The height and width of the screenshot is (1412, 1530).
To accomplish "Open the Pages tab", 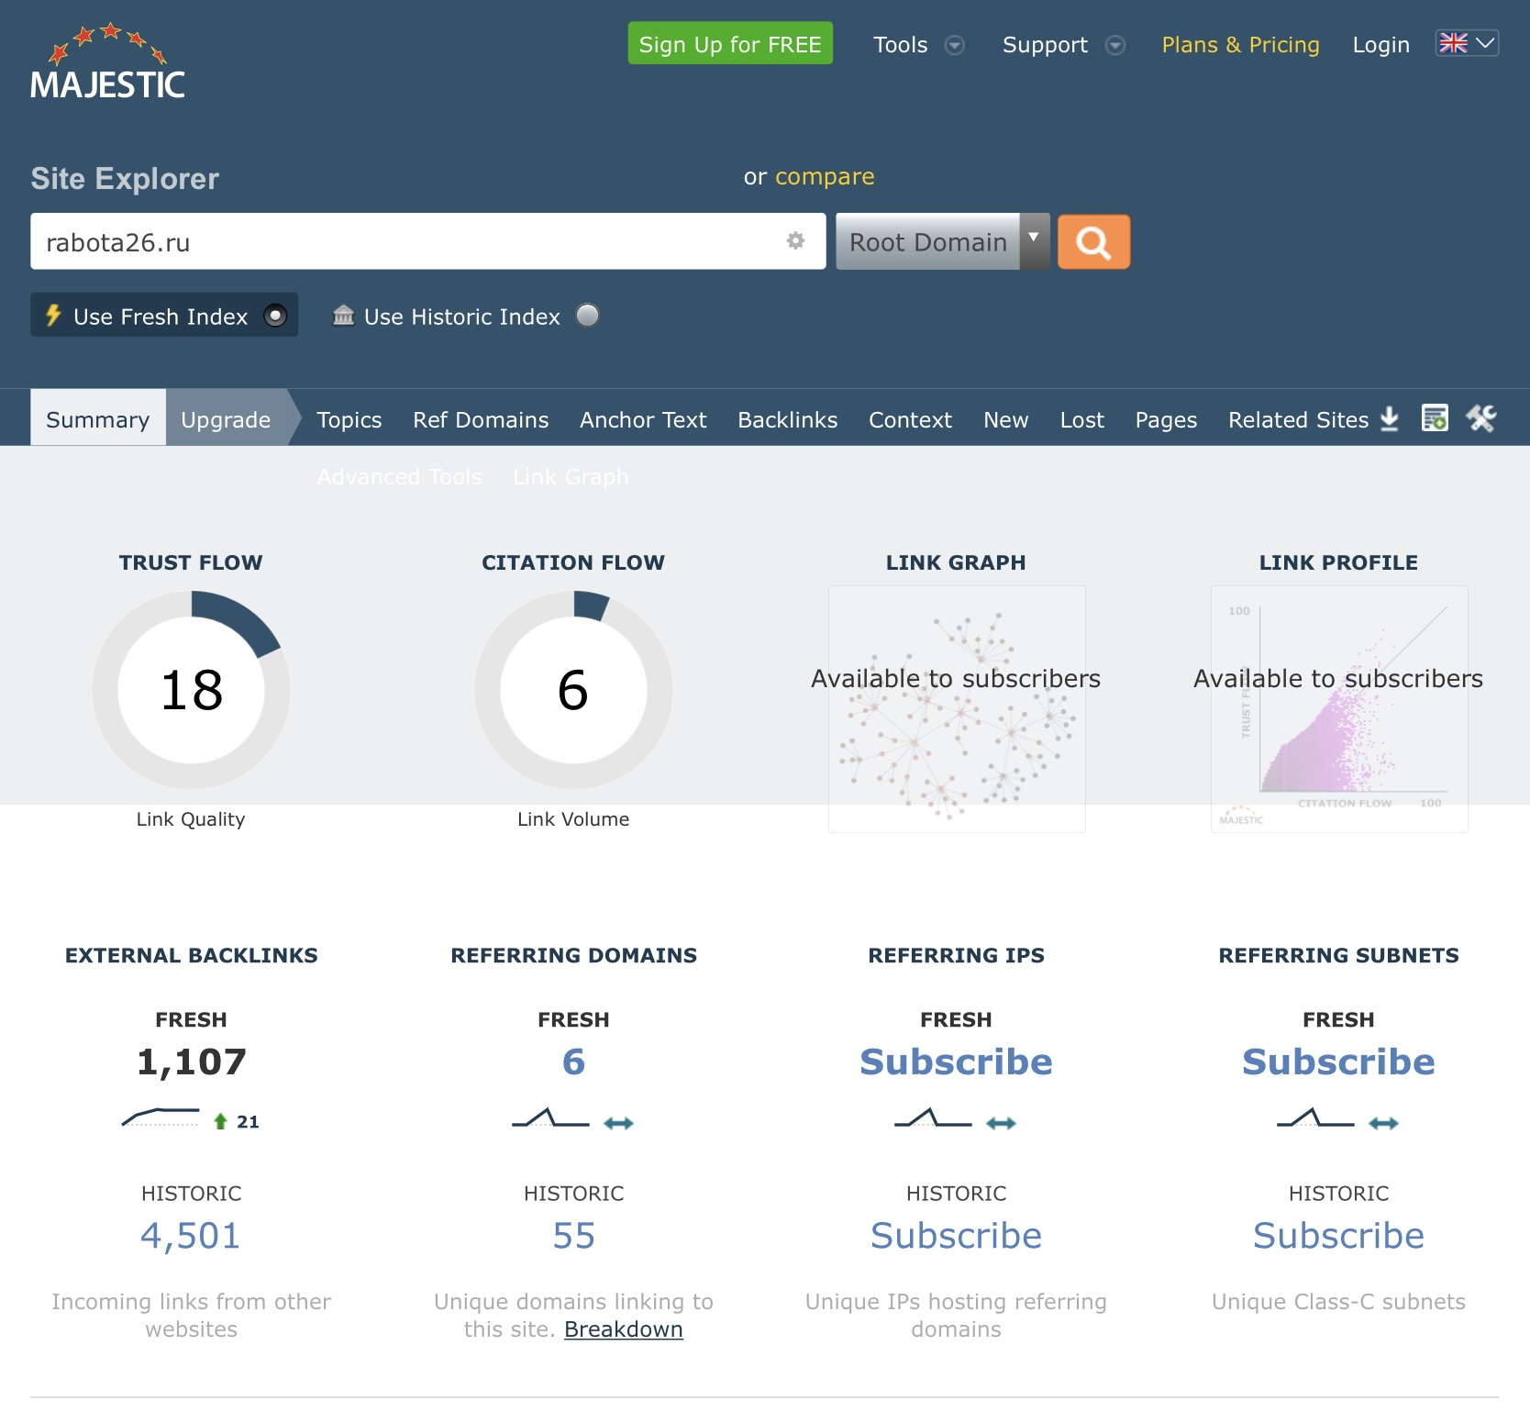I will [1166, 419].
